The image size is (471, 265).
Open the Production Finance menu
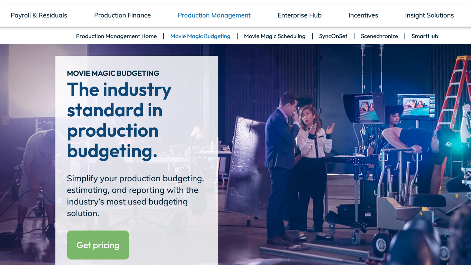click(x=122, y=15)
